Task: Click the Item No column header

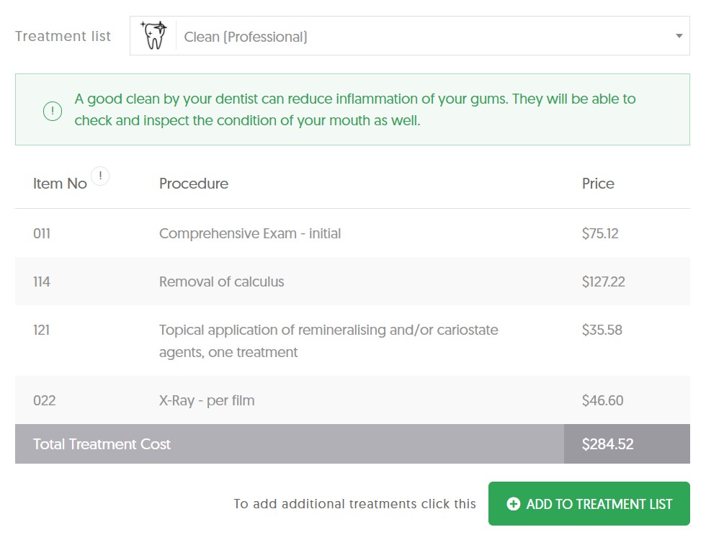Action: pos(60,184)
